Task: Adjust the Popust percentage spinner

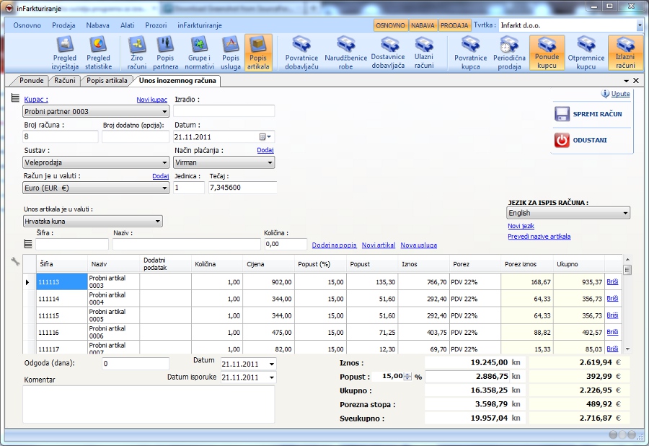Action: coord(407,377)
